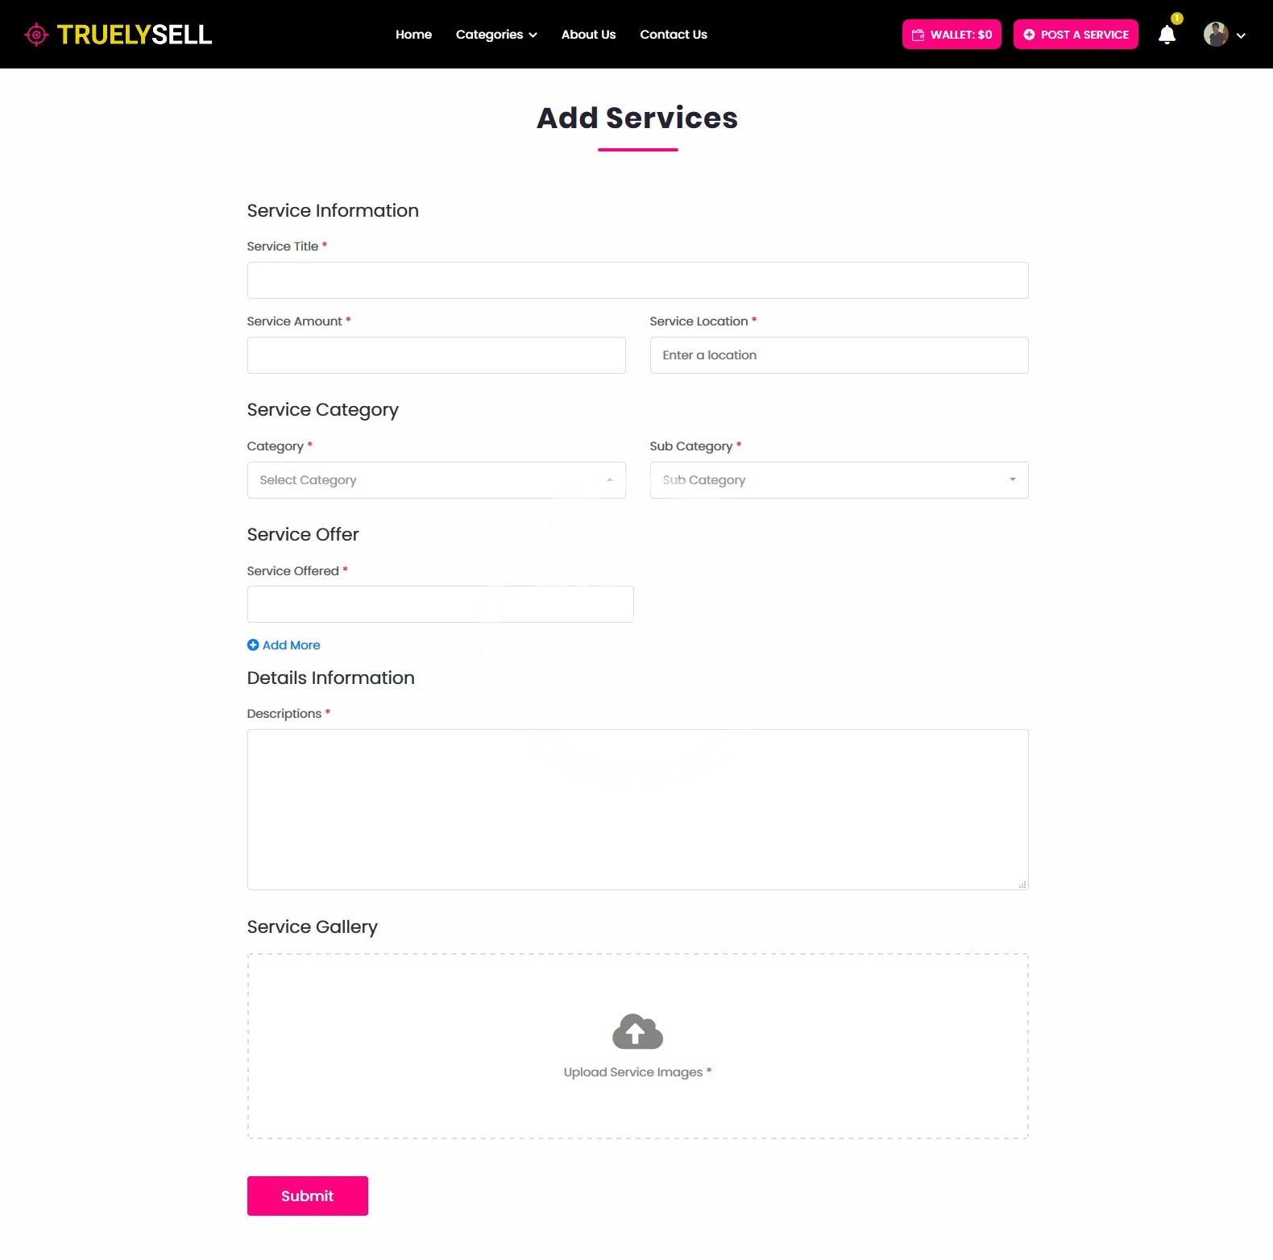The width and height of the screenshot is (1273, 1260).
Task: Navigate to Contact Us
Action: [x=674, y=35]
